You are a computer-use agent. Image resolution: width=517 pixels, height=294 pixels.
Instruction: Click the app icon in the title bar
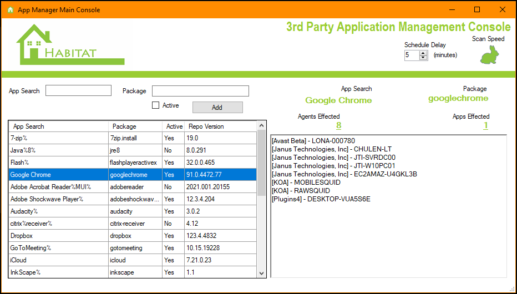coord(10,10)
